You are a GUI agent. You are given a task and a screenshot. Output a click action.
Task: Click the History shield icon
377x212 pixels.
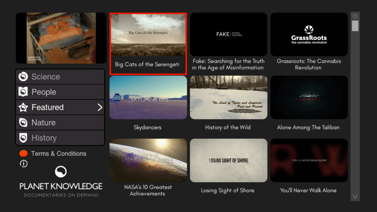pos(24,138)
